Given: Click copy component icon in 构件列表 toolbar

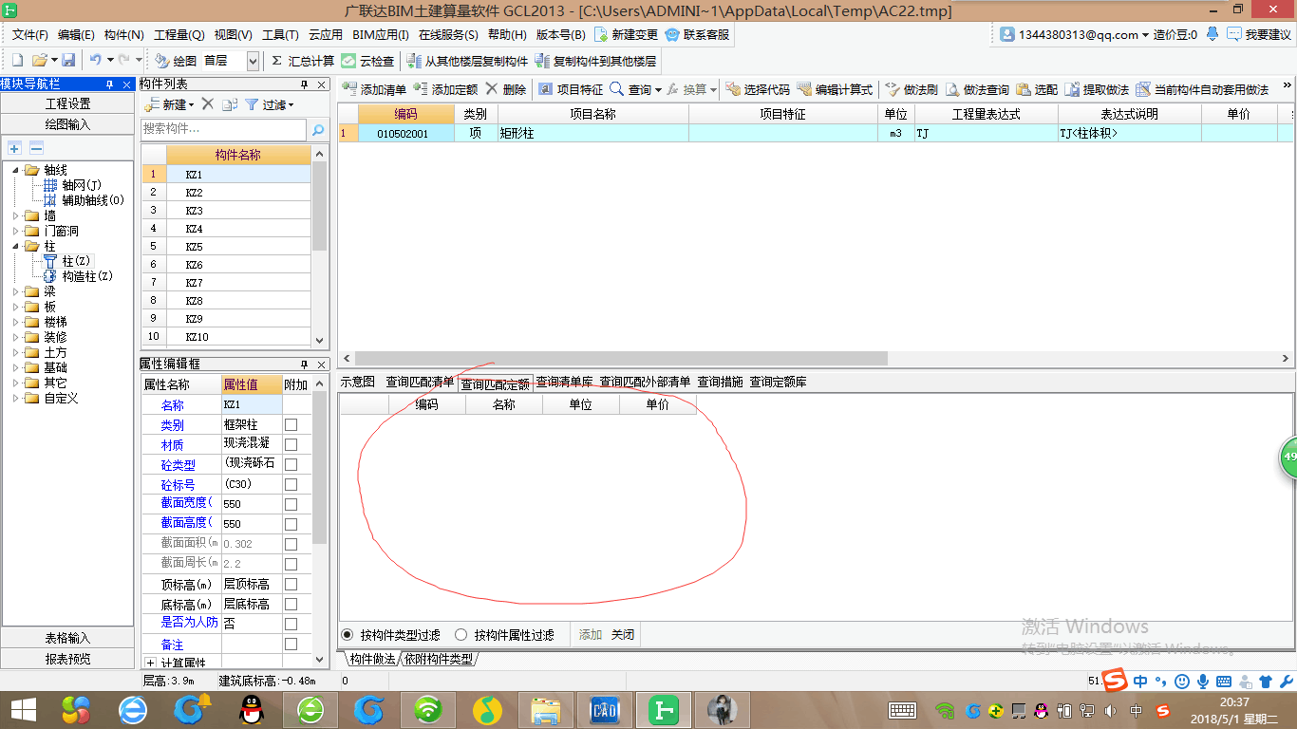Looking at the screenshot, I should tap(229, 104).
